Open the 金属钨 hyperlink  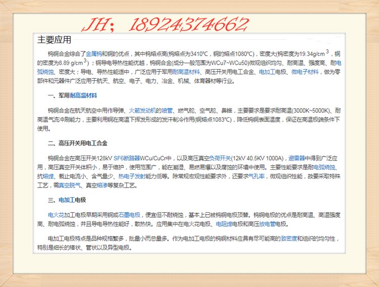[94, 53]
